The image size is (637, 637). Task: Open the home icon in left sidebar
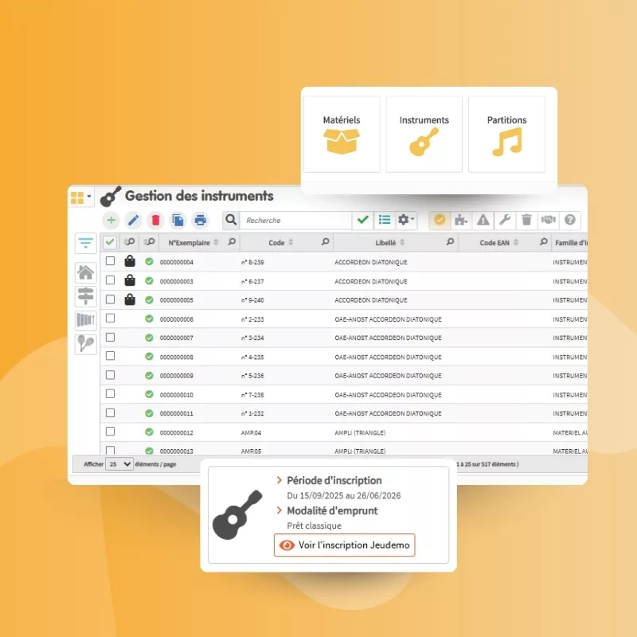point(85,272)
